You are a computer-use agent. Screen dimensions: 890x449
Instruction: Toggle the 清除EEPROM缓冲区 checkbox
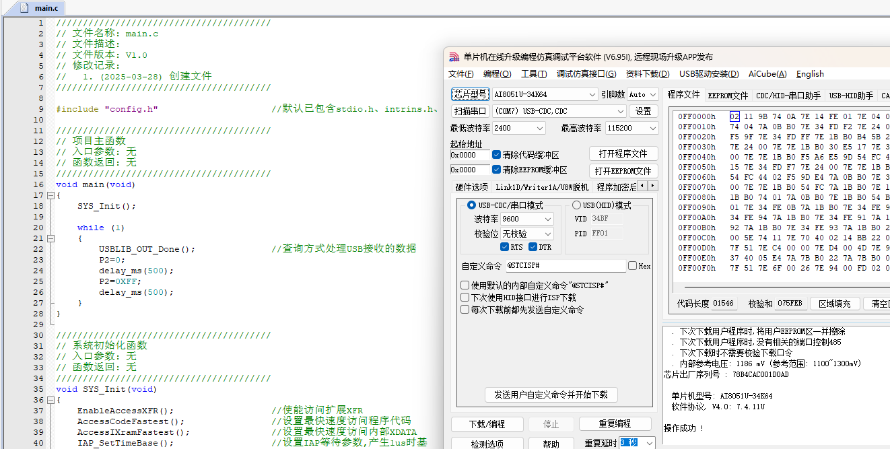[497, 170]
